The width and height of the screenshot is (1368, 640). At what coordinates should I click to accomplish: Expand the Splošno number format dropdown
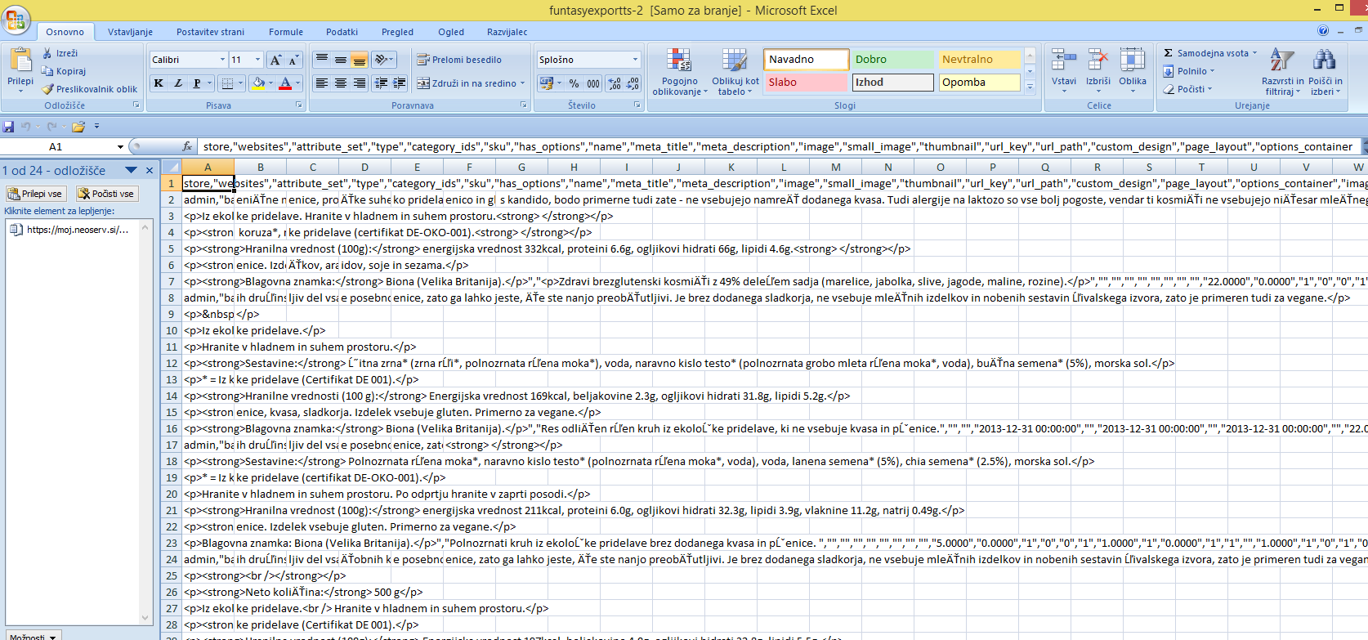click(x=635, y=60)
